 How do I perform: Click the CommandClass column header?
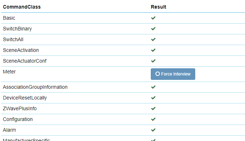[22, 7]
